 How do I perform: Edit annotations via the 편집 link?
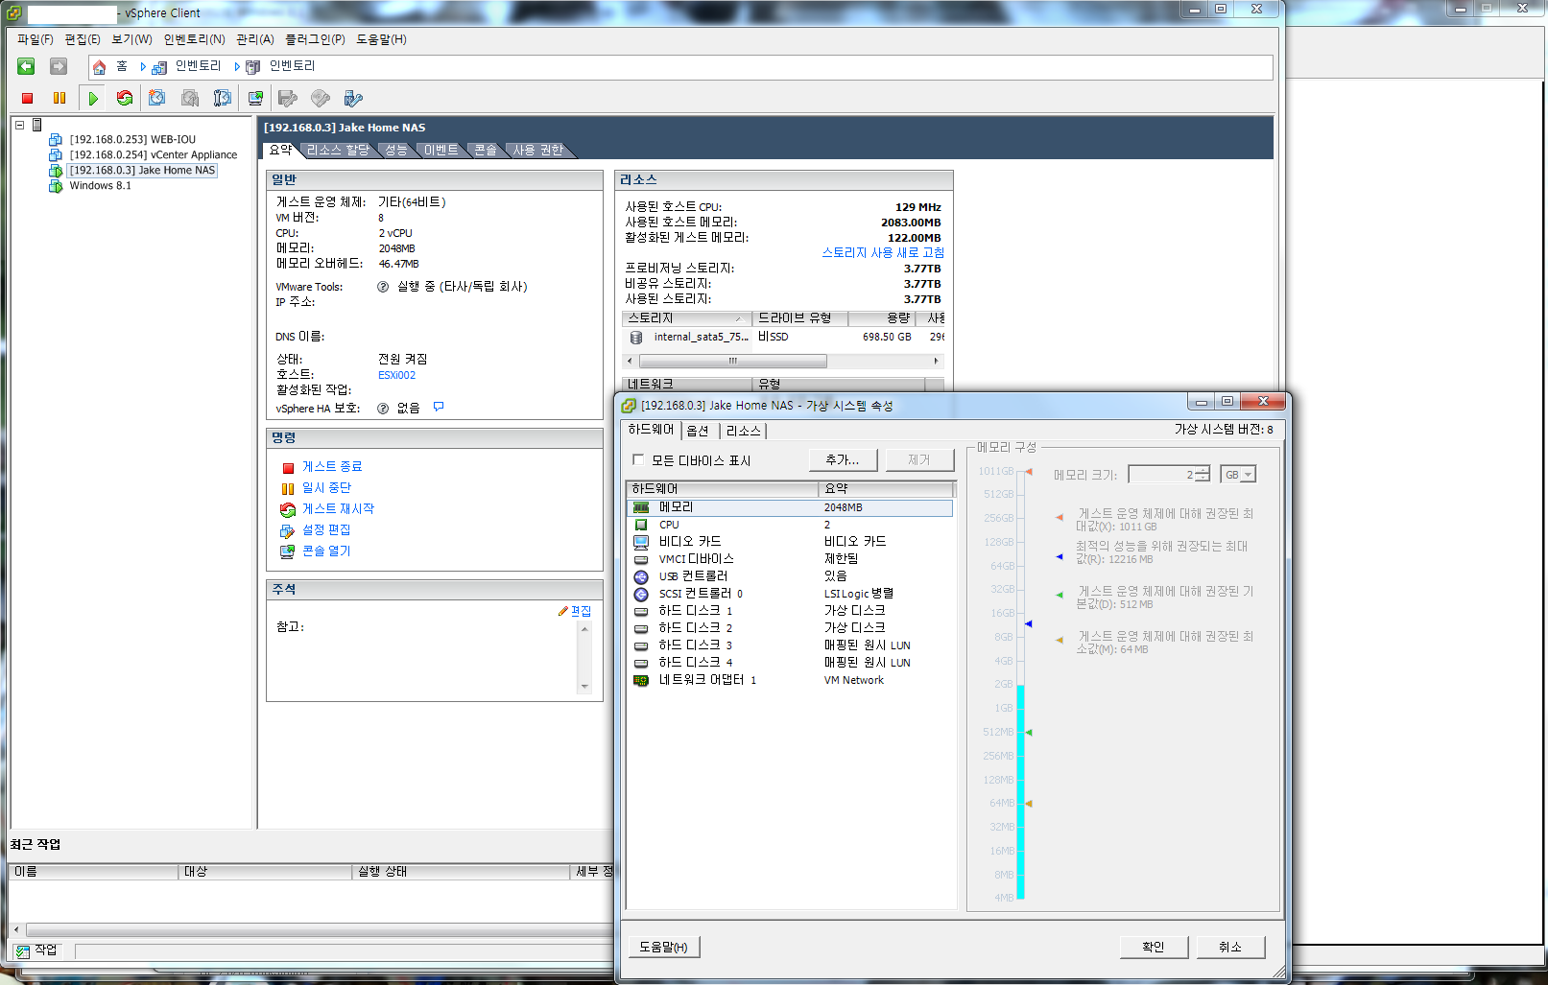pyautogui.click(x=581, y=611)
